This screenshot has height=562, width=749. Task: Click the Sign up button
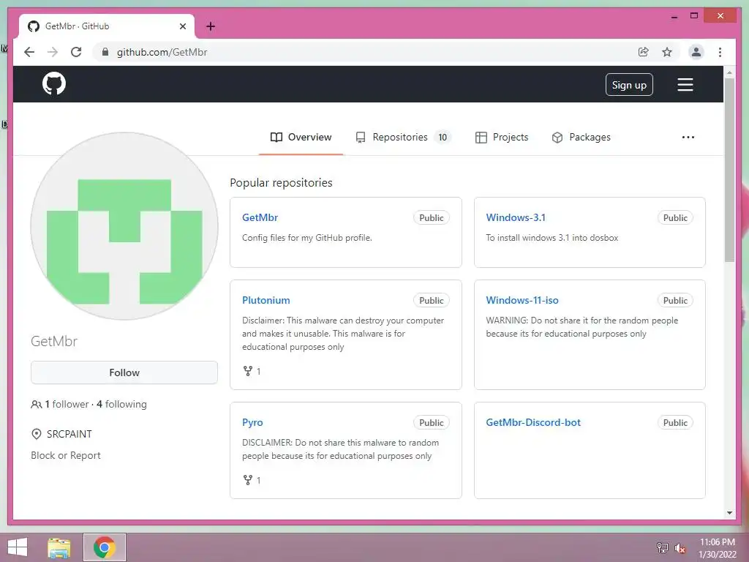629,85
